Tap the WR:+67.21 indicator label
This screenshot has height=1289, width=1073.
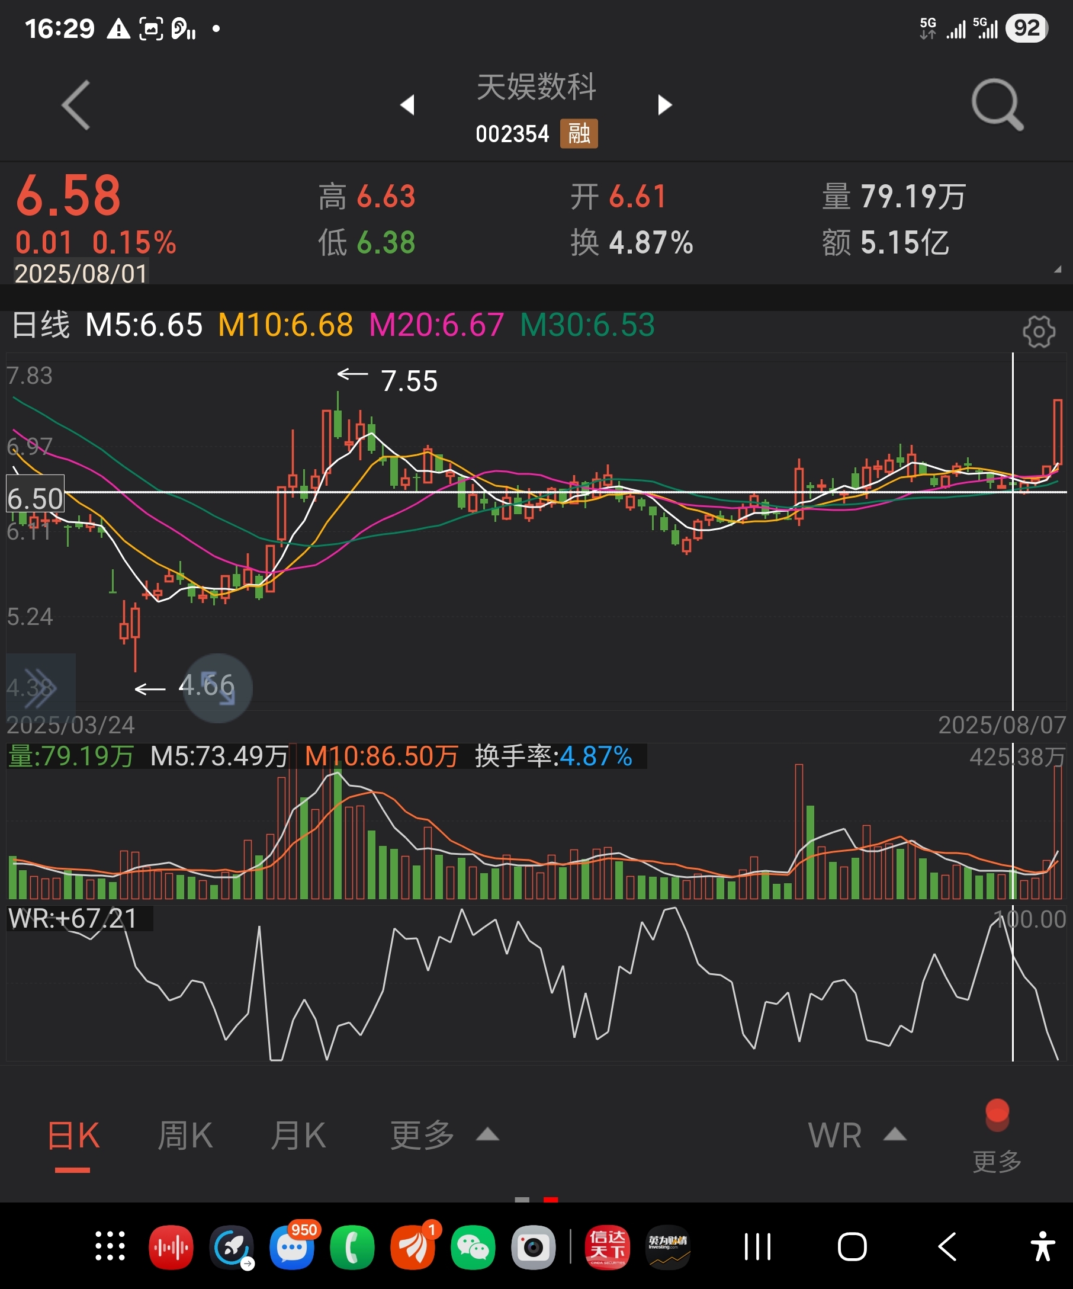[72, 919]
